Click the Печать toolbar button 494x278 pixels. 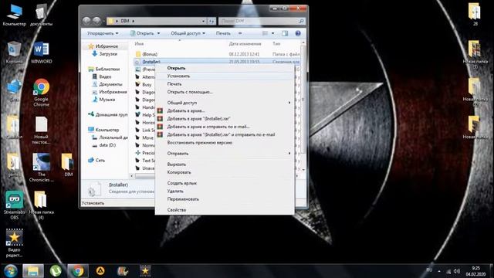(x=223, y=33)
